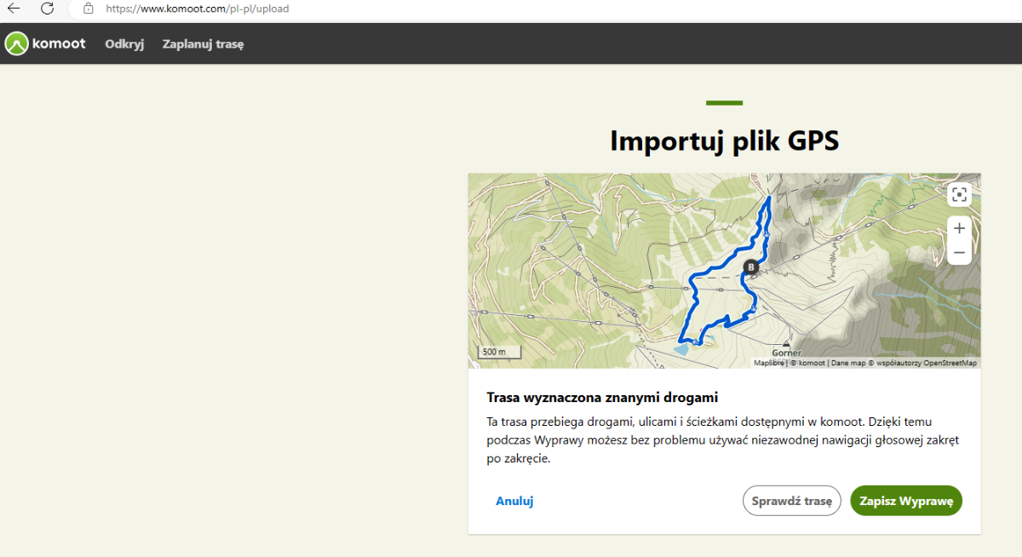Open Zaplanuj trasę in the navigation
The width and height of the screenshot is (1022, 557).
point(203,44)
